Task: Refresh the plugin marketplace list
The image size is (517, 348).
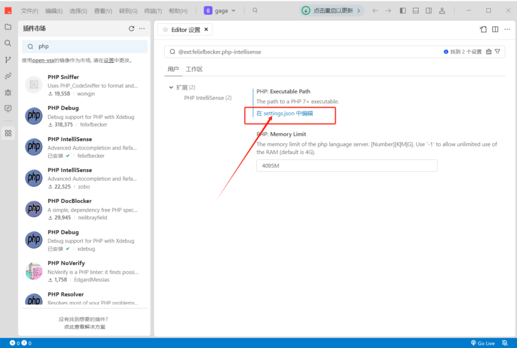Action: (x=132, y=28)
